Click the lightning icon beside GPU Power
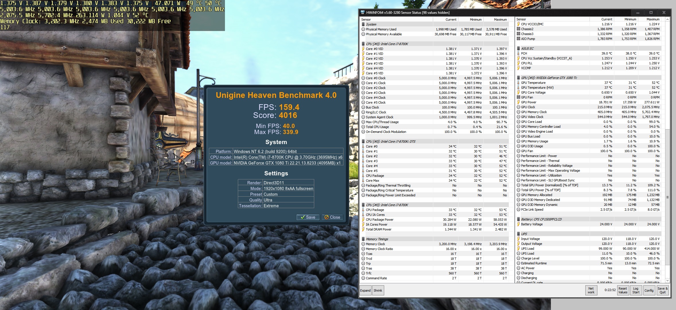Image resolution: width=676 pixels, height=310 pixels. coord(518,102)
